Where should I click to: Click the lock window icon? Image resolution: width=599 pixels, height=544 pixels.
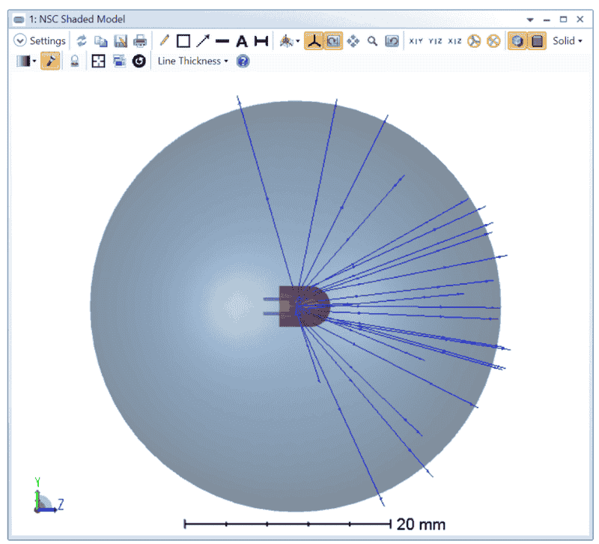tap(75, 61)
